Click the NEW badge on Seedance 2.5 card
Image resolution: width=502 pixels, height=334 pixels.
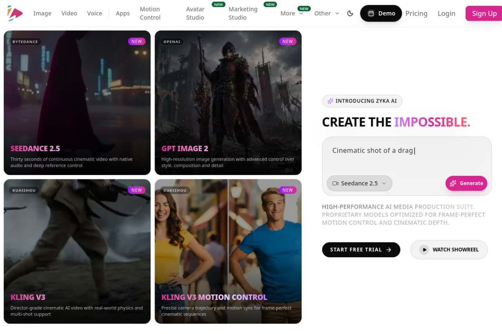click(136, 41)
